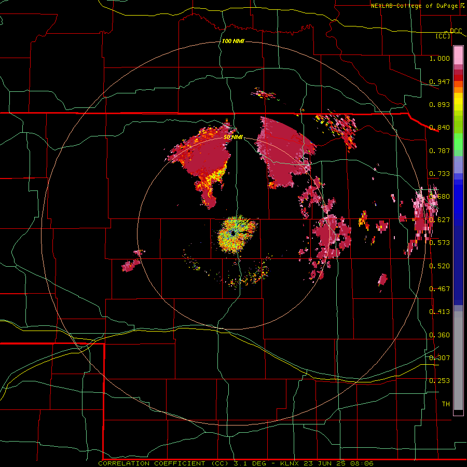Click the 0.840 scale value
467x467 pixels.
[x=439, y=128]
